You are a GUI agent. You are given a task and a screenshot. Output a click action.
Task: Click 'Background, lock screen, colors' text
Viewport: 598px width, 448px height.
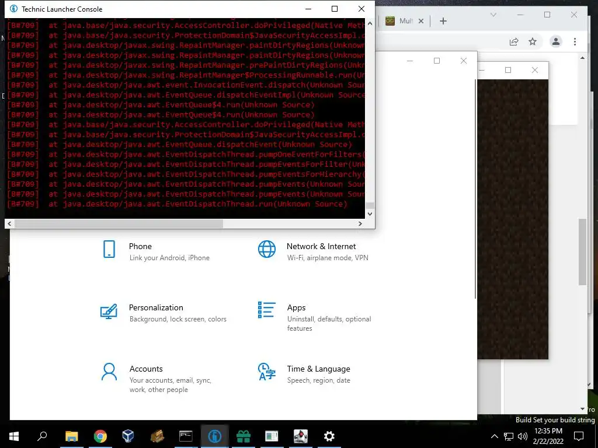(x=178, y=319)
